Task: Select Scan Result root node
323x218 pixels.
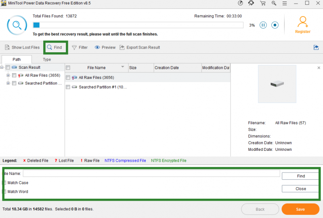Action: [x=29, y=67]
